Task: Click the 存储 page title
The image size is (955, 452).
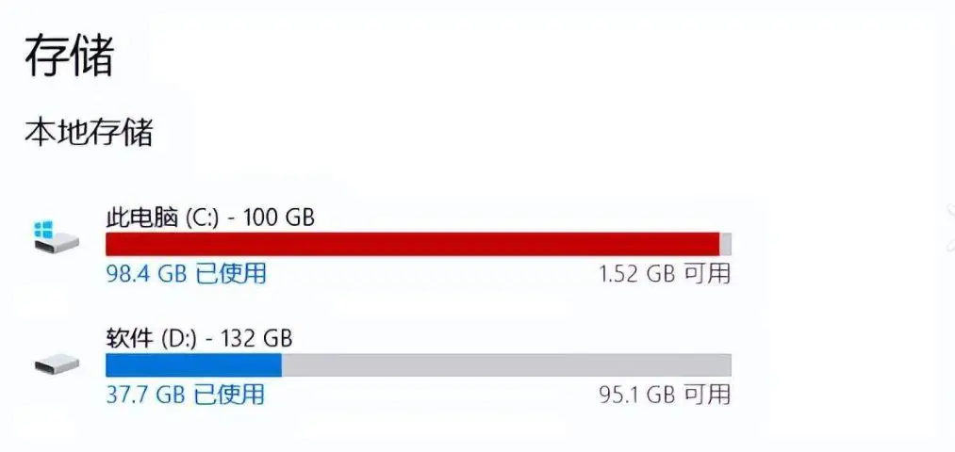Action: pyautogui.click(x=69, y=56)
